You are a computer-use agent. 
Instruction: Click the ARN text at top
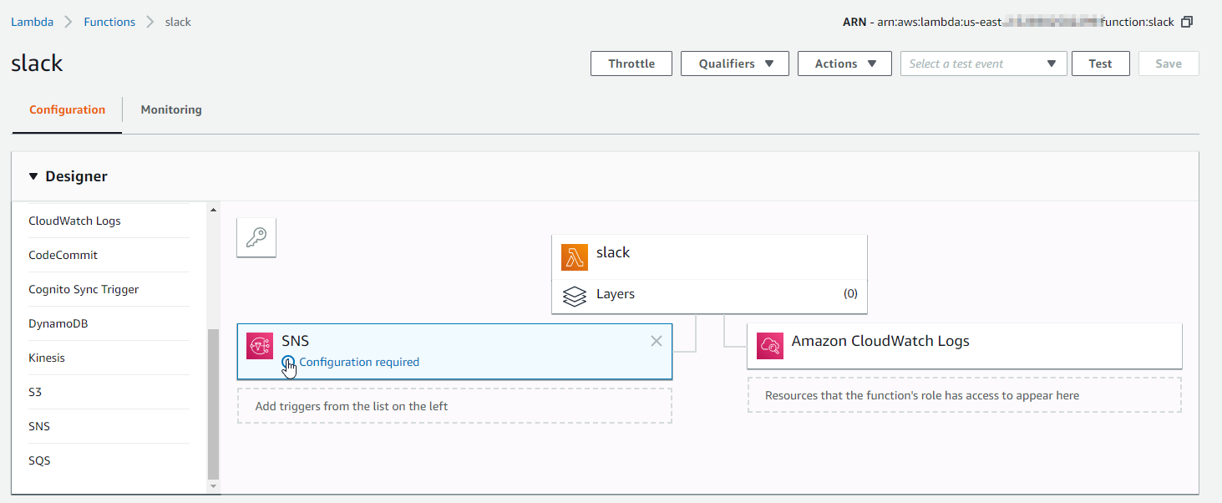(x=1008, y=22)
